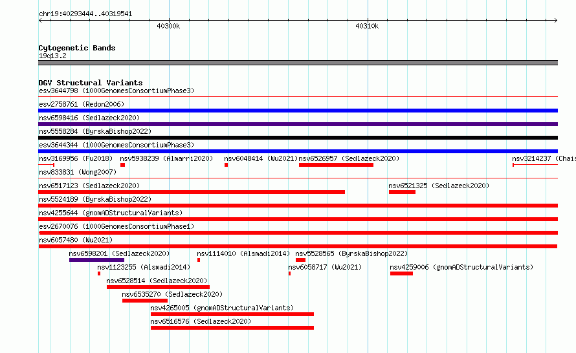
Task: Click the nsv1114010 (Alsmadi2014) label
Action: [243, 253]
